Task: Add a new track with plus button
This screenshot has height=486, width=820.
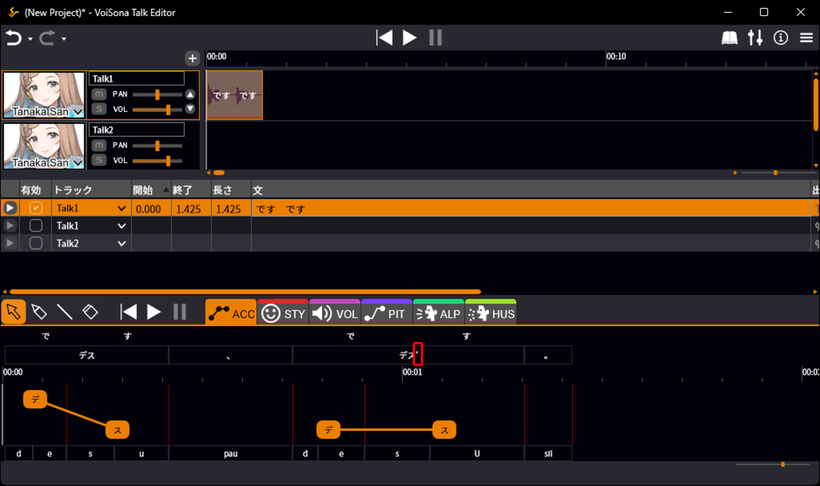Action: (x=192, y=58)
